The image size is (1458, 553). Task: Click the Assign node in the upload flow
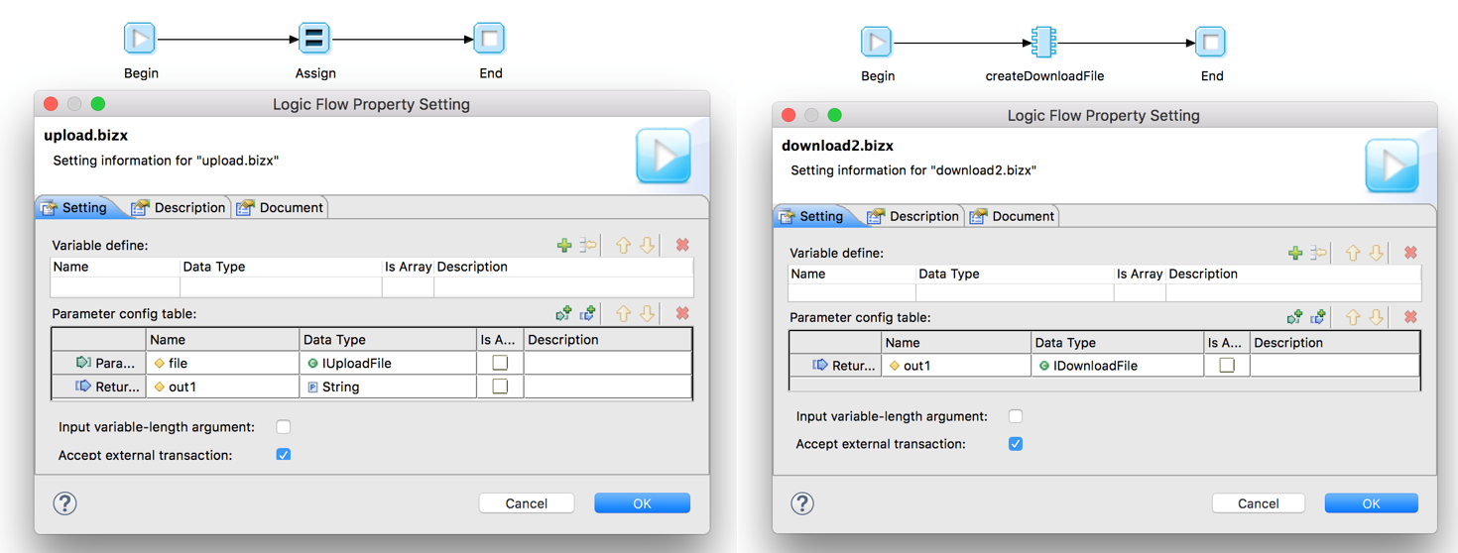coord(314,40)
